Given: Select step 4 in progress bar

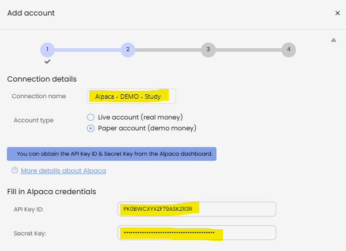Looking at the screenshot, I should [x=288, y=50].
